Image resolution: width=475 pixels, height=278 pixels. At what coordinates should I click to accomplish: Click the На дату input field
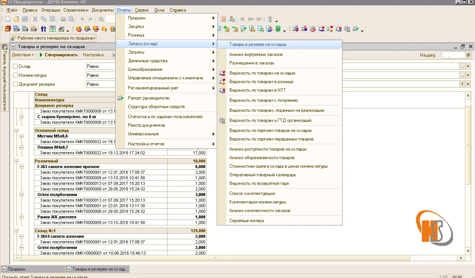point(453,55)
